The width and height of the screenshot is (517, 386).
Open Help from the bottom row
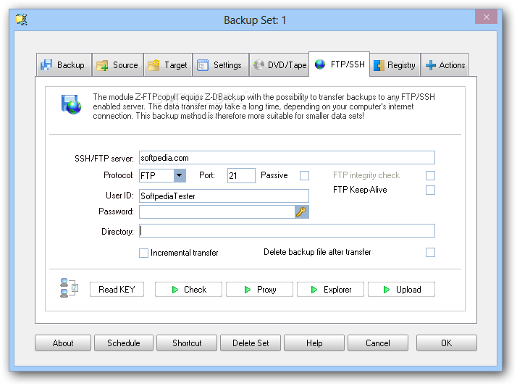click(x=314, y=343)
